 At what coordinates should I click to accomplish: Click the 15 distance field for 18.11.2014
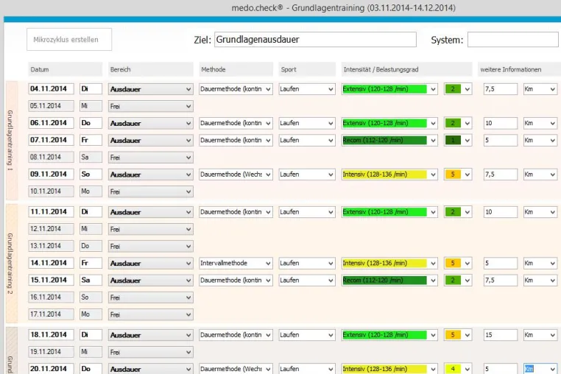pos(500,335)
